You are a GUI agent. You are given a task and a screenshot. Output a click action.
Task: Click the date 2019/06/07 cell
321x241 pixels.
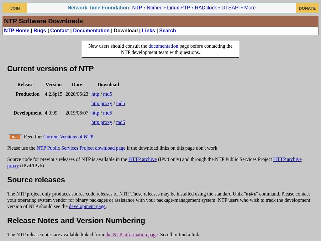(77, 113)
